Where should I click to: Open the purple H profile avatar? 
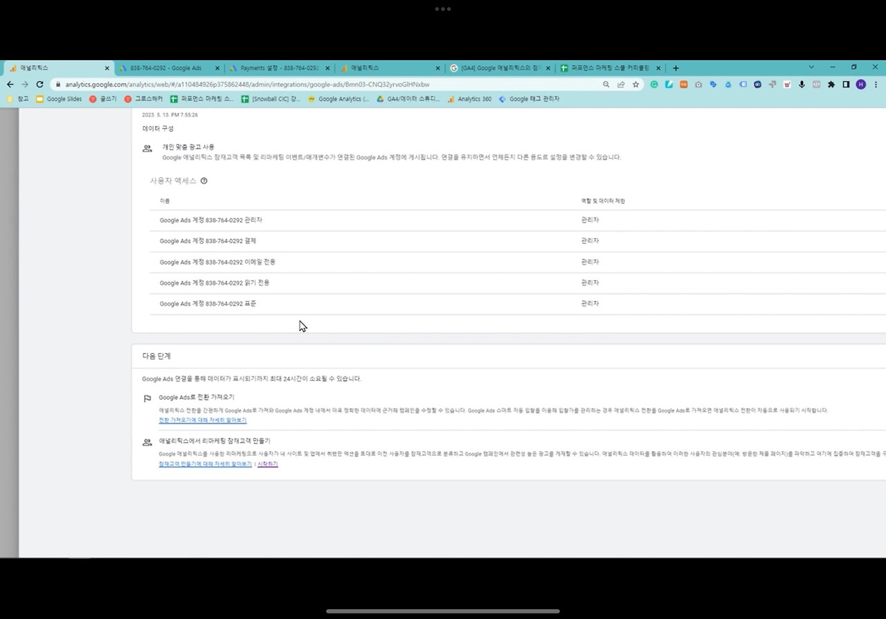(861, 84)
